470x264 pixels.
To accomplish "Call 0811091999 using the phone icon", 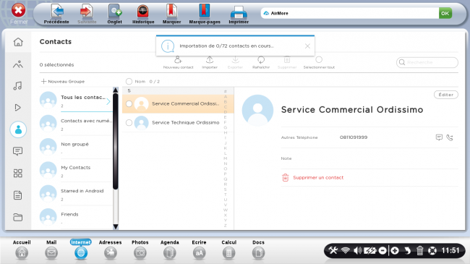I will click(x=450, y=137).
